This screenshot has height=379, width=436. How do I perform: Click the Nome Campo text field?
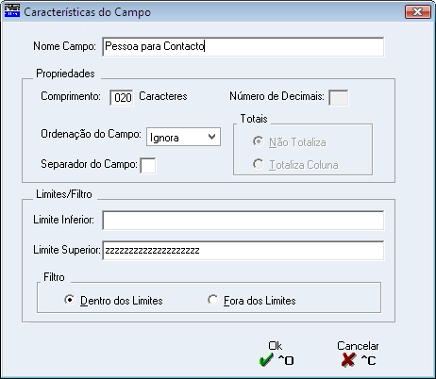point(243,47)
